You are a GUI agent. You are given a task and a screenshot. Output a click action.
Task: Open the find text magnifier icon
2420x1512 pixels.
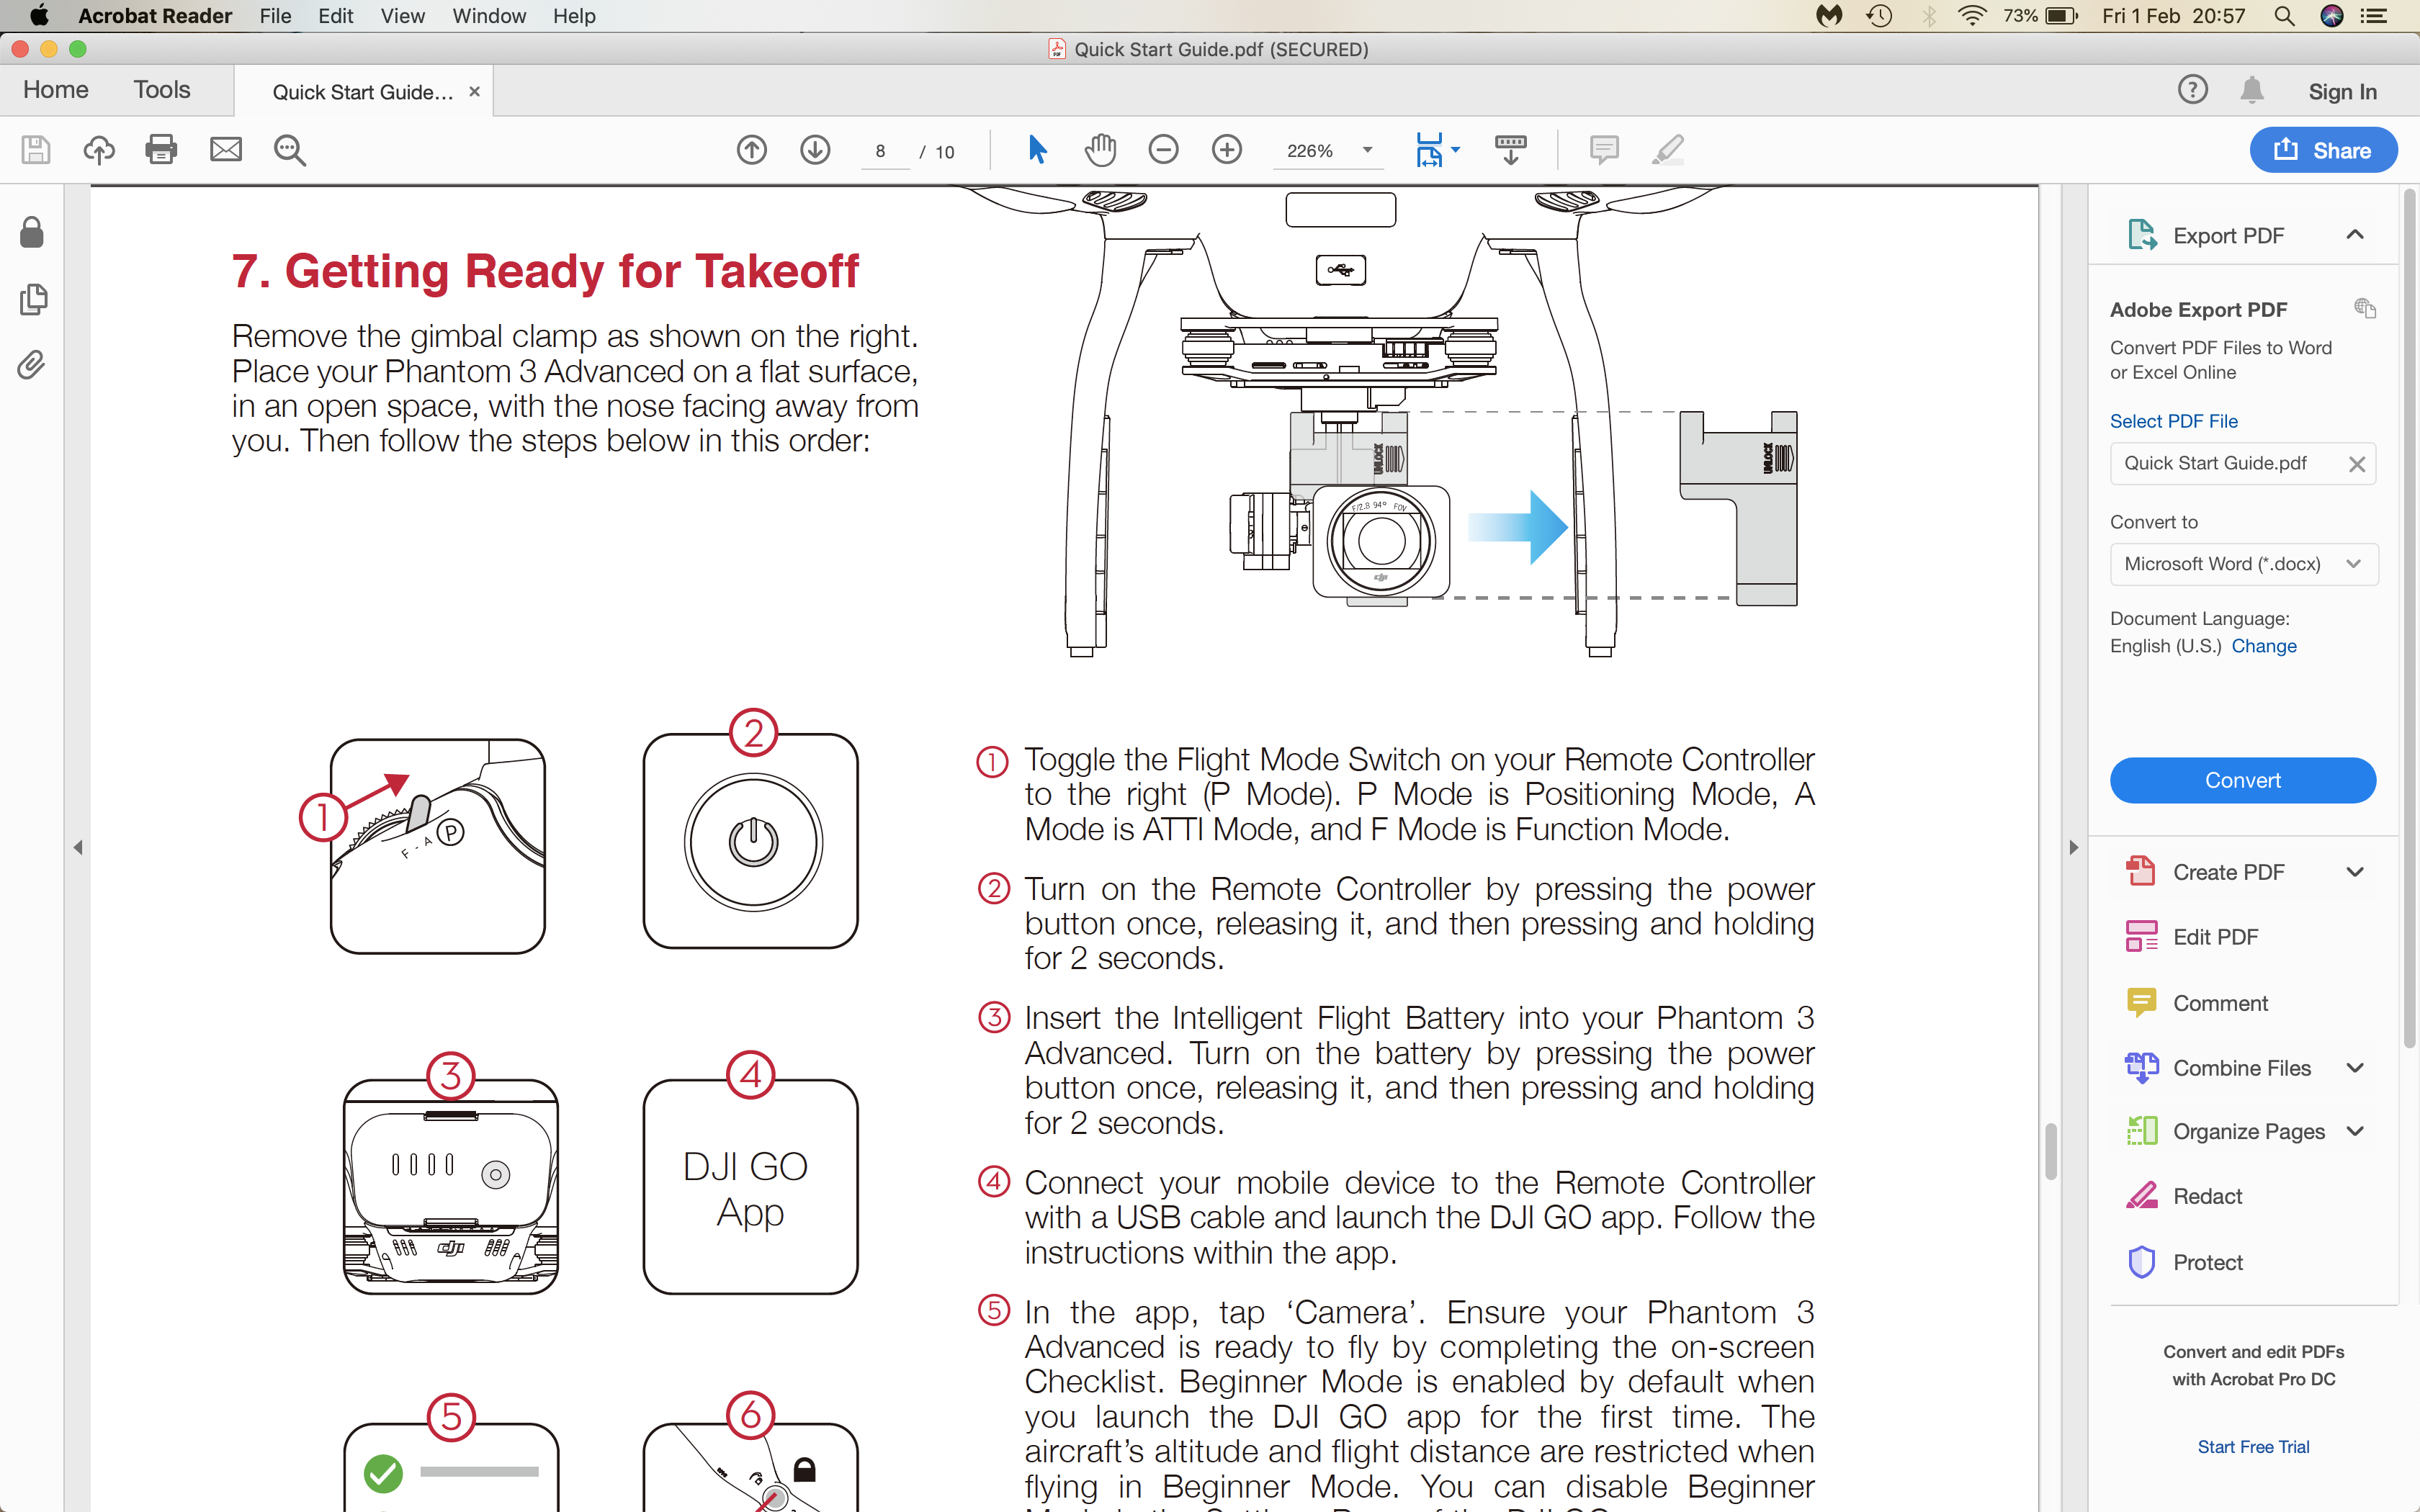pos(290,150)
